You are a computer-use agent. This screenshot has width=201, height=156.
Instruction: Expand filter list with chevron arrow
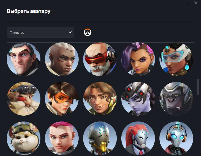70,32
